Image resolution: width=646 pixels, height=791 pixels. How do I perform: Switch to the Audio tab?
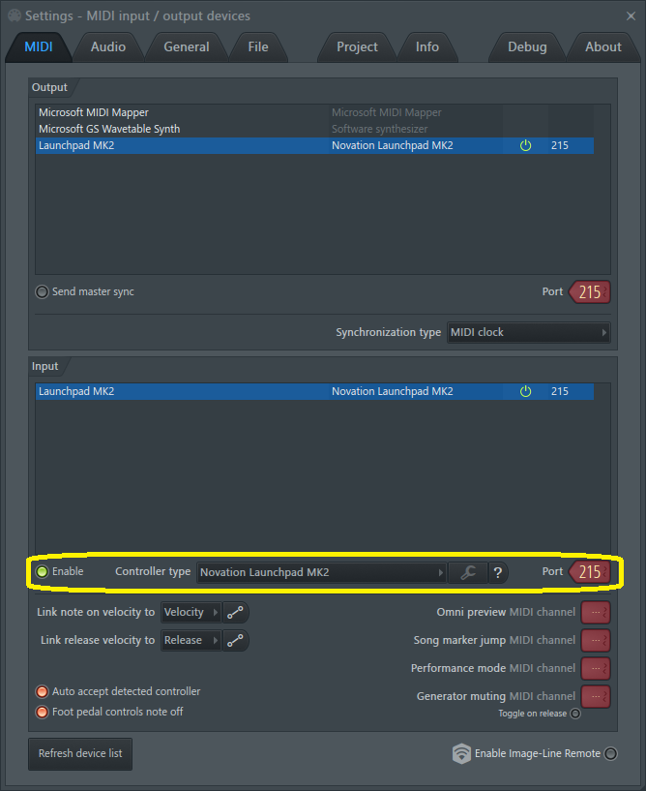[x=108, y=46]
